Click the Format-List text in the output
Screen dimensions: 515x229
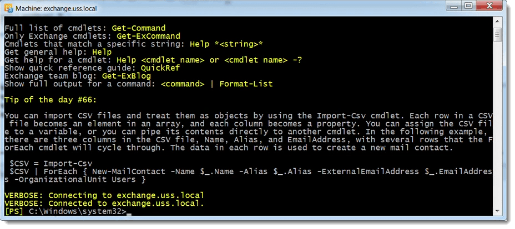coord(246,84)
